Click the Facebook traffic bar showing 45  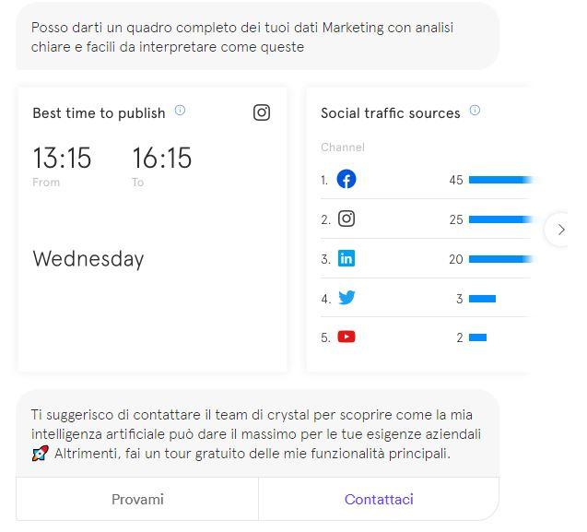coord(499,181)
